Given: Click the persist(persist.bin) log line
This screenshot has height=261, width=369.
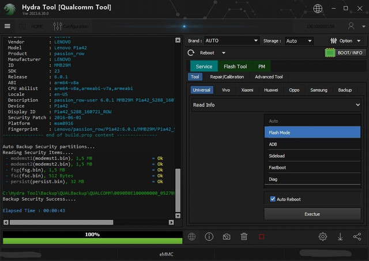Looking at the screenshot, I should 84,181.
